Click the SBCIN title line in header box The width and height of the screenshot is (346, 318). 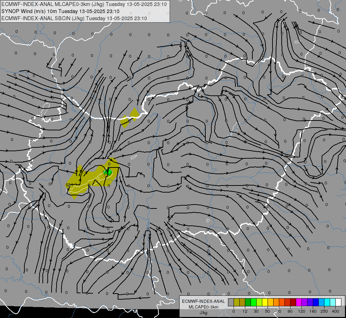[74, 18]
